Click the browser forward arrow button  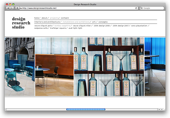tap(12, 8)
